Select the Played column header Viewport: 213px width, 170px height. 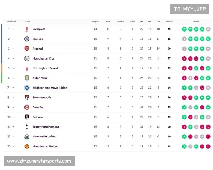tap(95, 21)
